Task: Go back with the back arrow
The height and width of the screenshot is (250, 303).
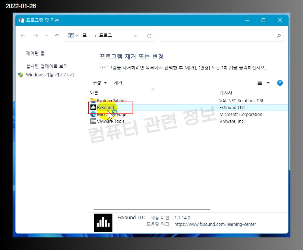Action: click(x=23, y=36)
